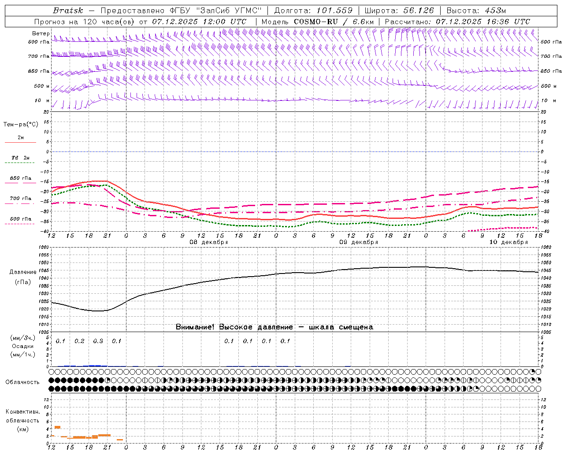Screen dimensions: 564x451
Task: Click the "Облачность" cloud cover label
Action: tap(22, 382)
